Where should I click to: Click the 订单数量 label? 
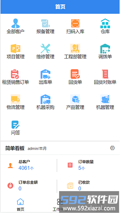86,162
